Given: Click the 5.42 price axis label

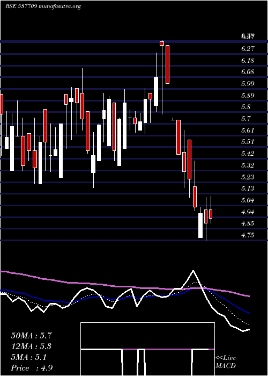Looking at the screenshot, I should [x=248, y=154].
